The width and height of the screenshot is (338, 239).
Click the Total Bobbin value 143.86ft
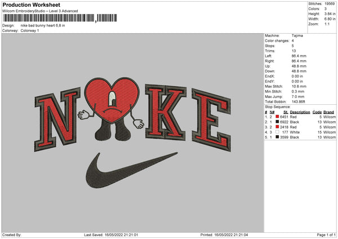pyautogui.click(x=299, y=101)
